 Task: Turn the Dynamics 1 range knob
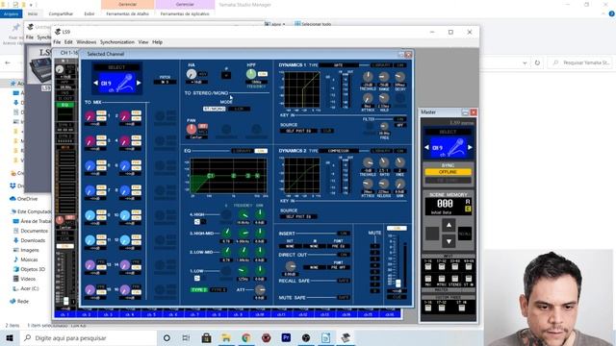coord(384,77)
